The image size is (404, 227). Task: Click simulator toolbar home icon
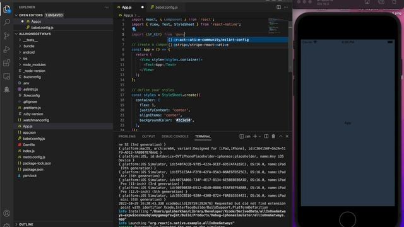point(367,2)
